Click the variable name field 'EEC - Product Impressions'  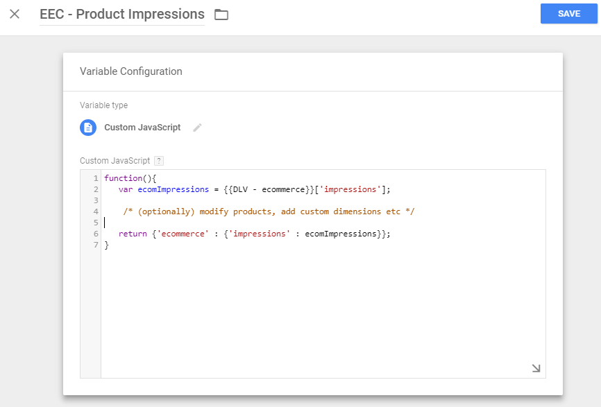click(122, 14)
